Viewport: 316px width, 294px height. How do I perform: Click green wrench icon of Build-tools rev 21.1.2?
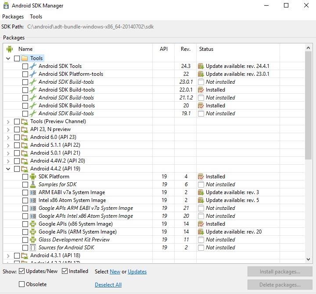click(33, 98)
